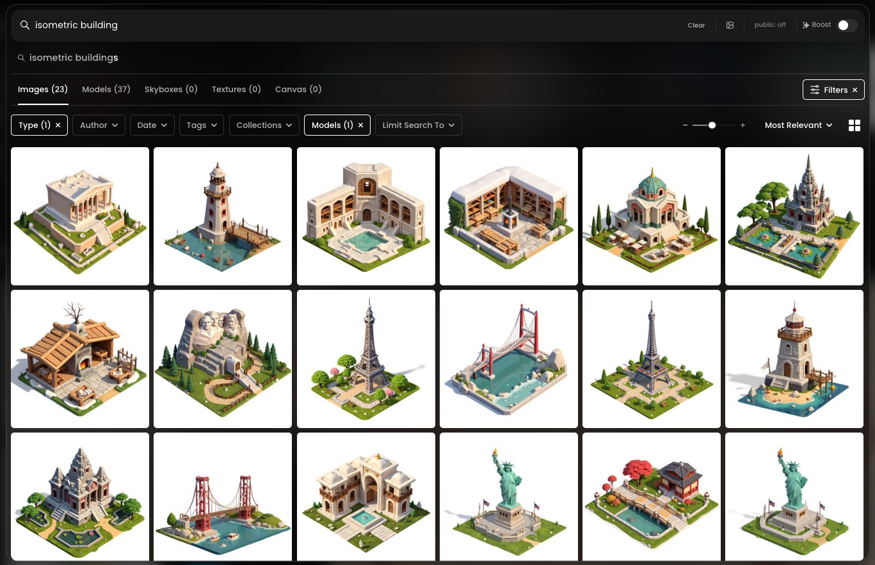The height and width of the screenshot is (565, 875).
Task: Open the stone temple with ponds thumbnail
Action: (80, 497)
